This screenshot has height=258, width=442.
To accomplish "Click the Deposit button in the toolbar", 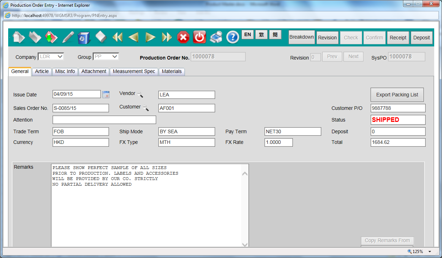I will [422, 38].
